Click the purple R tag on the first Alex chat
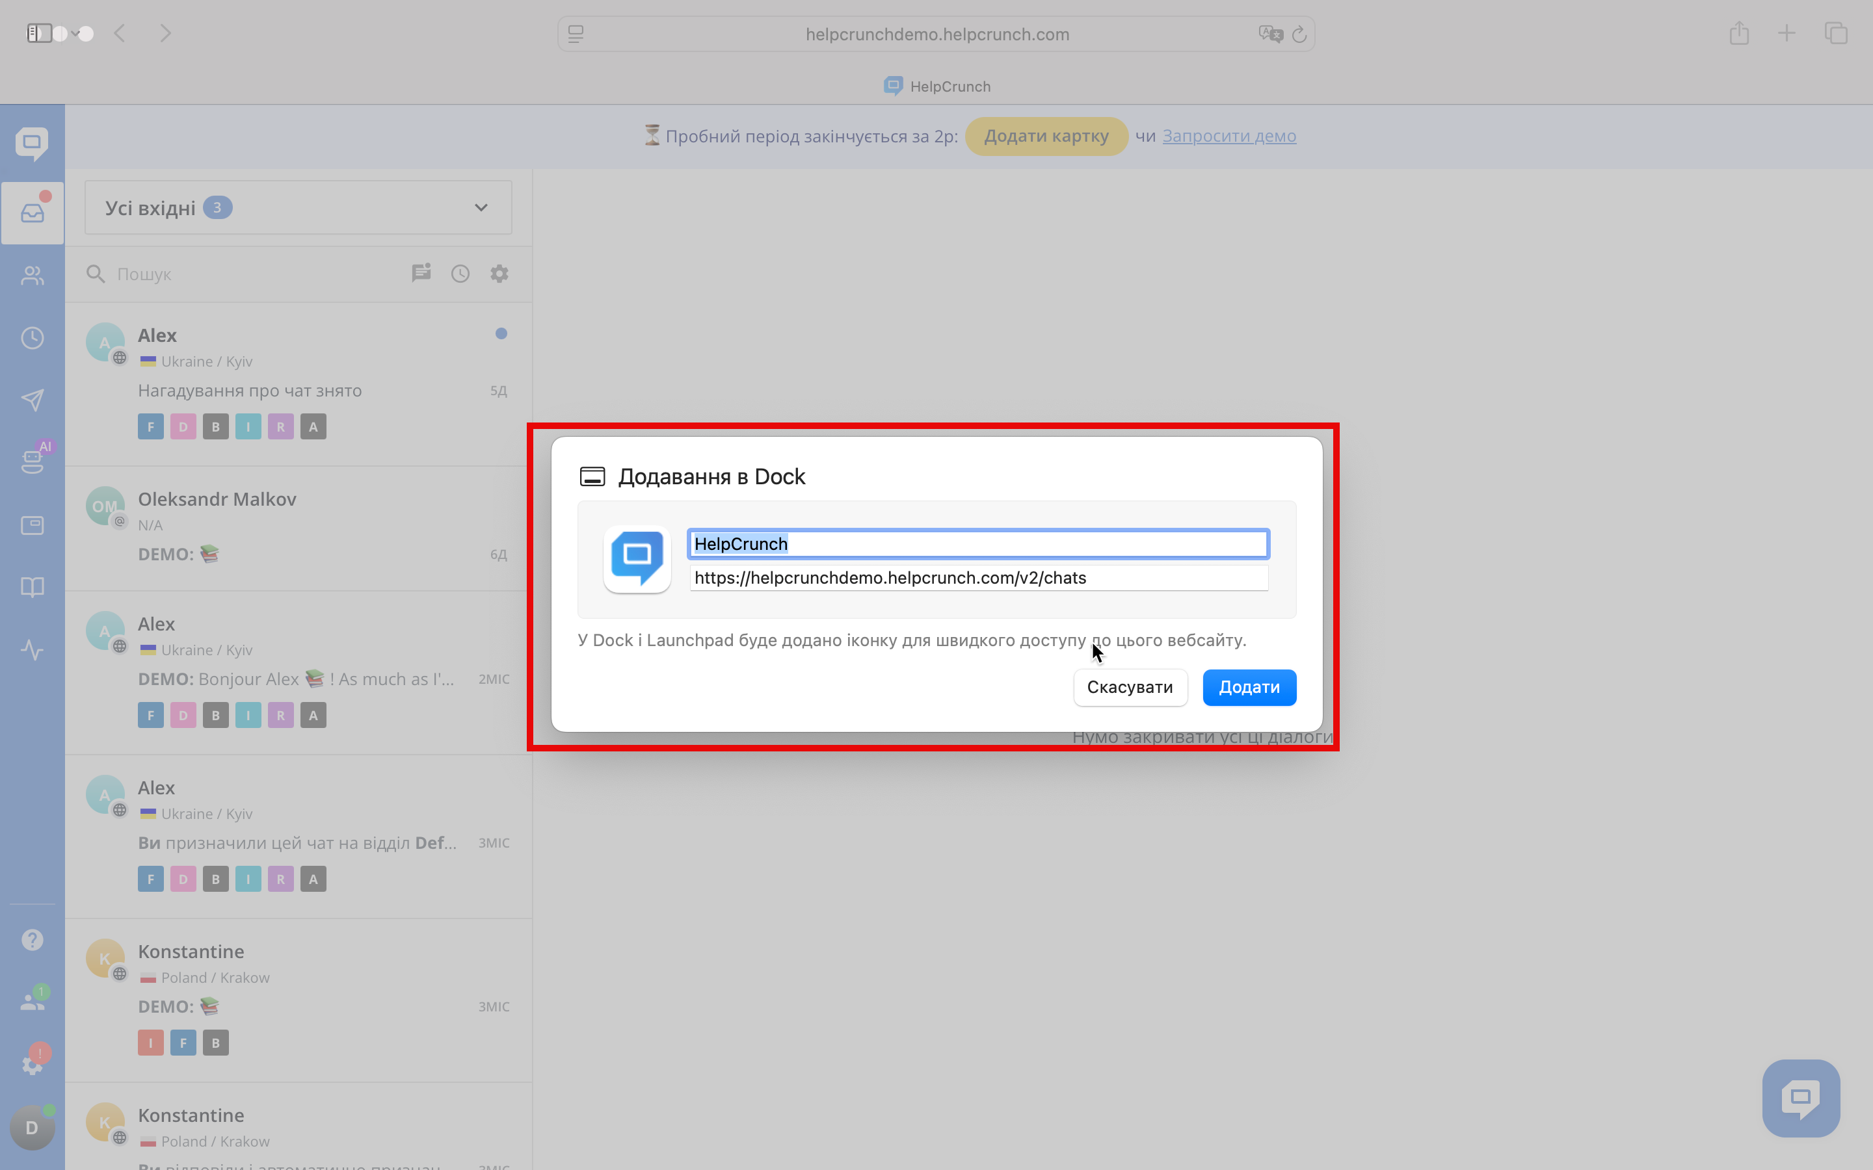Viewport: 1873px width, 1170px height. point(281,426)
